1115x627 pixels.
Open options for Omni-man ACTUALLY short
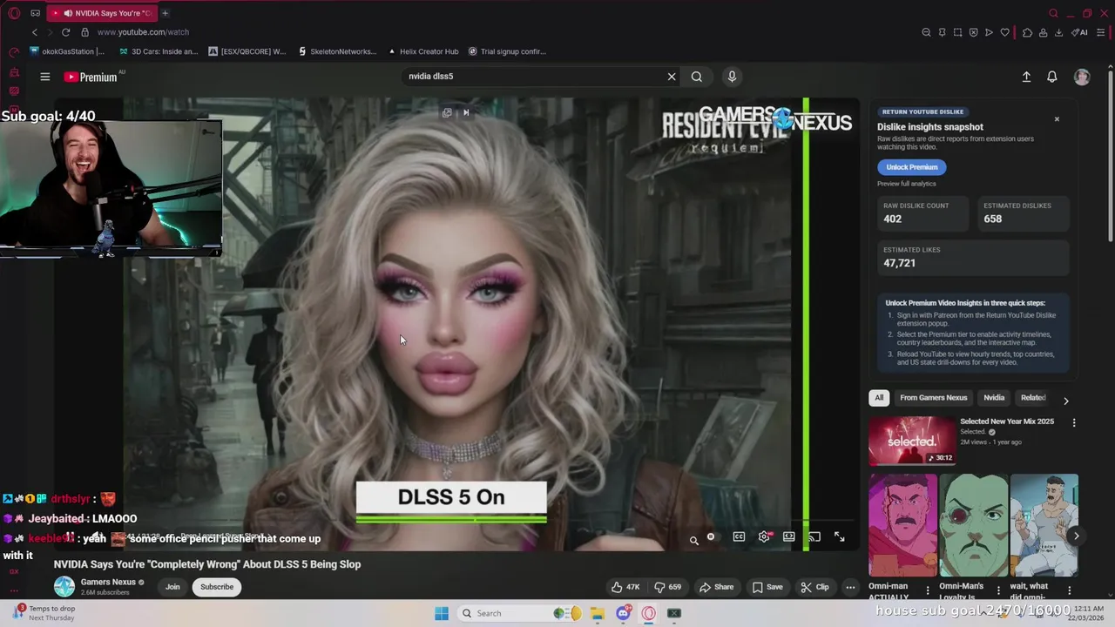[x=927, y=590]
